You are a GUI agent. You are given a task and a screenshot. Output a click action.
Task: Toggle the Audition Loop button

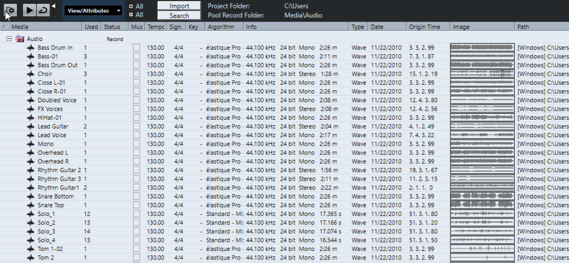[x=43, y=10]
